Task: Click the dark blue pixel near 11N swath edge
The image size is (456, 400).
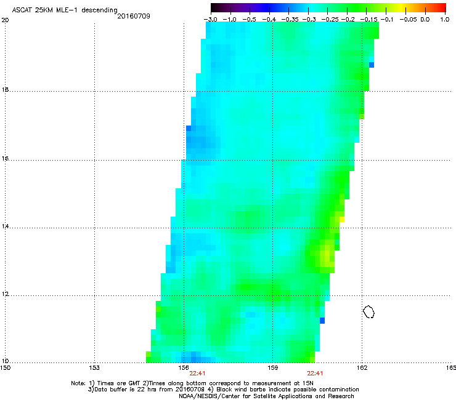Action: [322, 321]
